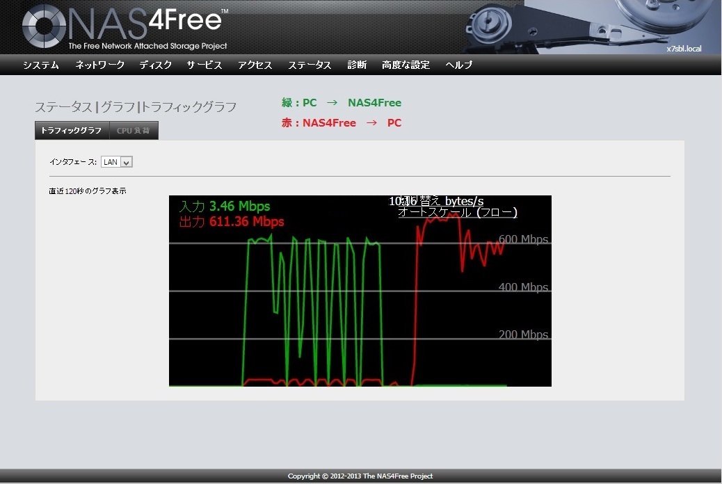Open the サービス menu
This screenshot has width=722, height=484.
click(x=204, y=65)
